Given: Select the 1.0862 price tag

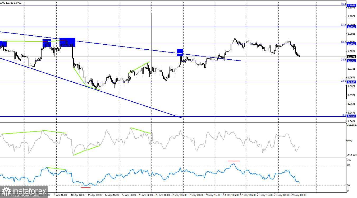Looking at the screenshot, I should tap(351, 44).
